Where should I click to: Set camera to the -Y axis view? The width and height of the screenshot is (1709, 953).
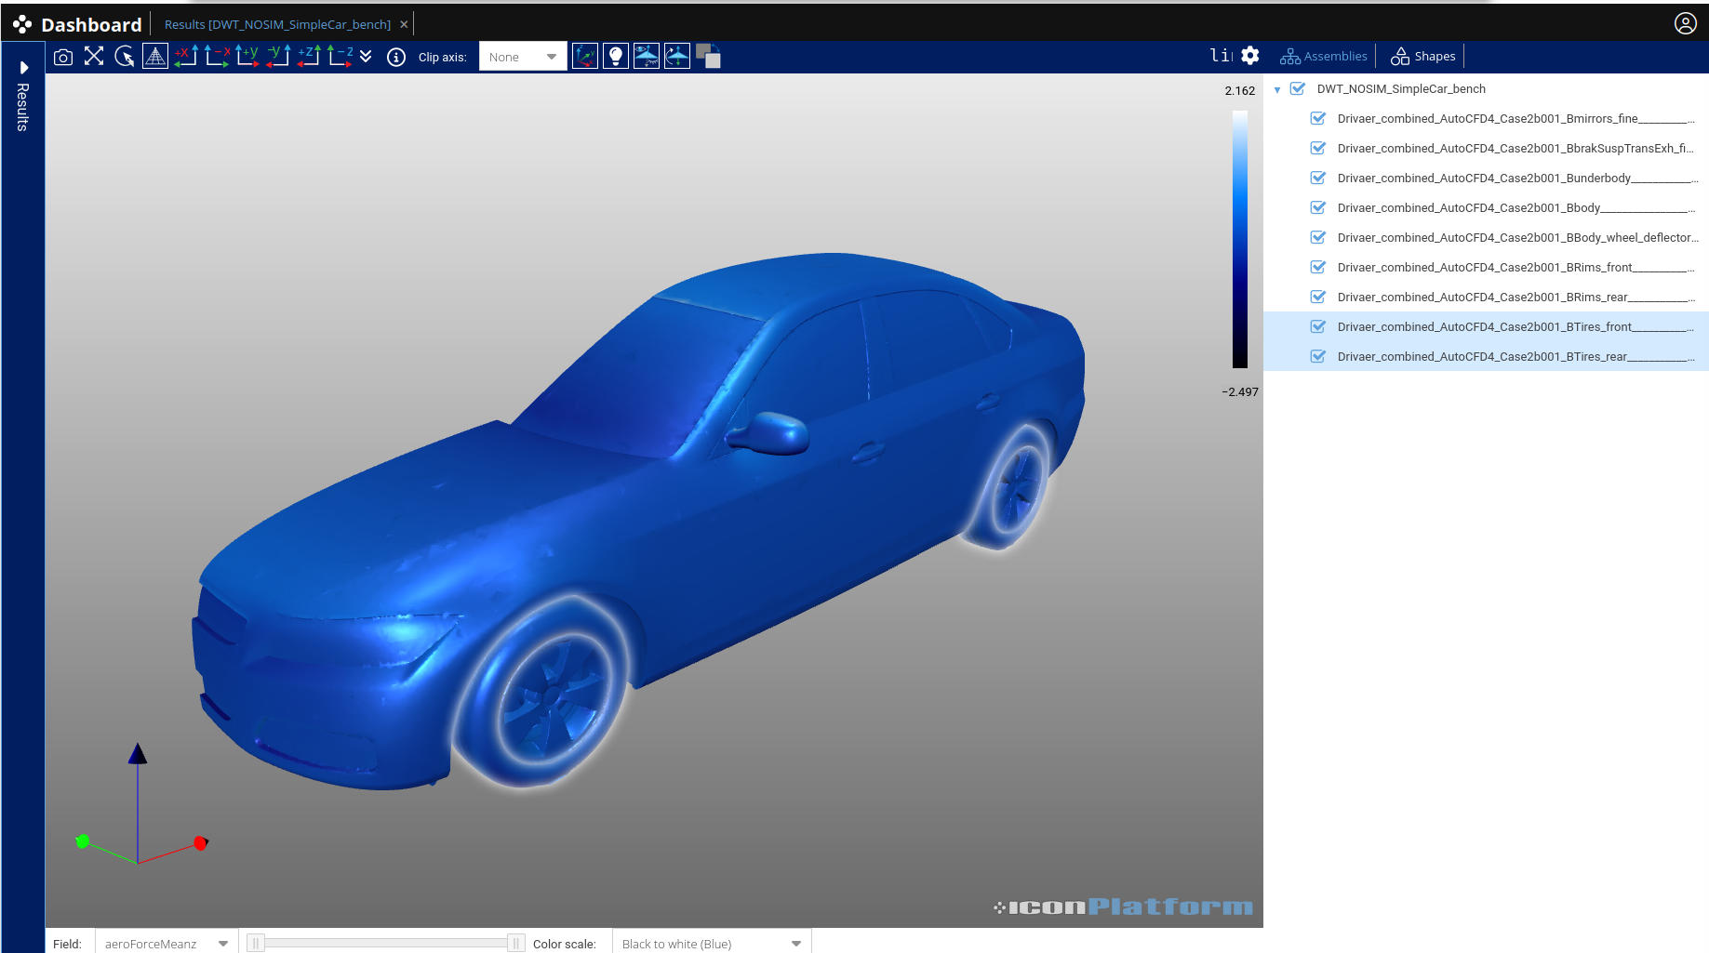(278, 57)
